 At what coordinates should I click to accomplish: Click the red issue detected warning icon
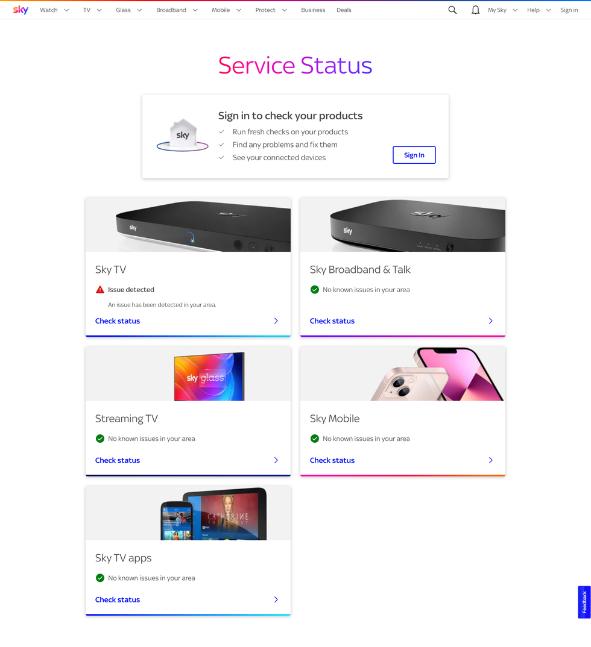pyautogui.click(x=100, y=289)
